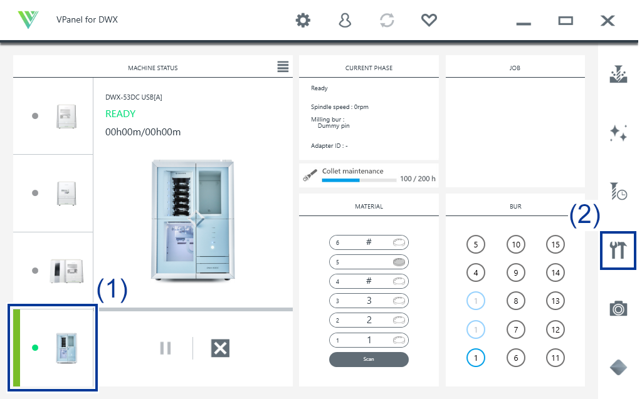Click the MACHINE STATUS header
The width and height of the screenshot is (642, 399).
[x=153, y=68]
